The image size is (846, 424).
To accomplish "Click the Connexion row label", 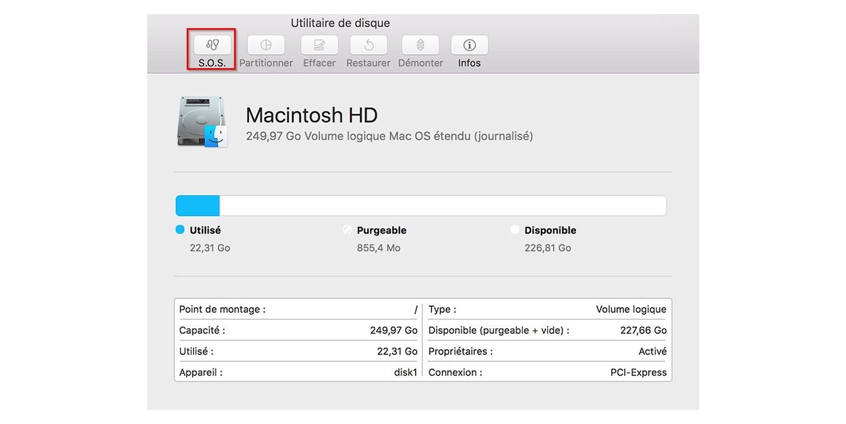I will (x=455, y=372).
